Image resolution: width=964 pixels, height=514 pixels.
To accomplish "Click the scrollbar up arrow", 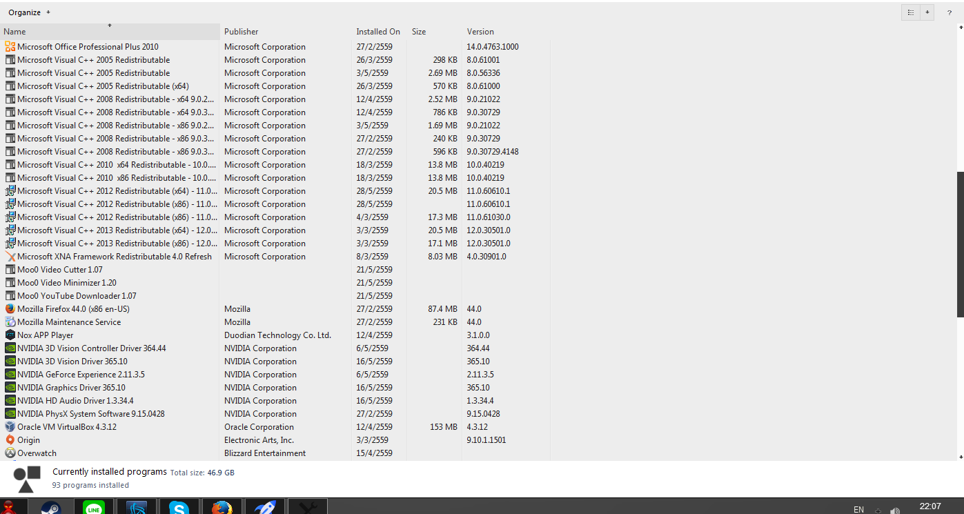I will point(961,27).
